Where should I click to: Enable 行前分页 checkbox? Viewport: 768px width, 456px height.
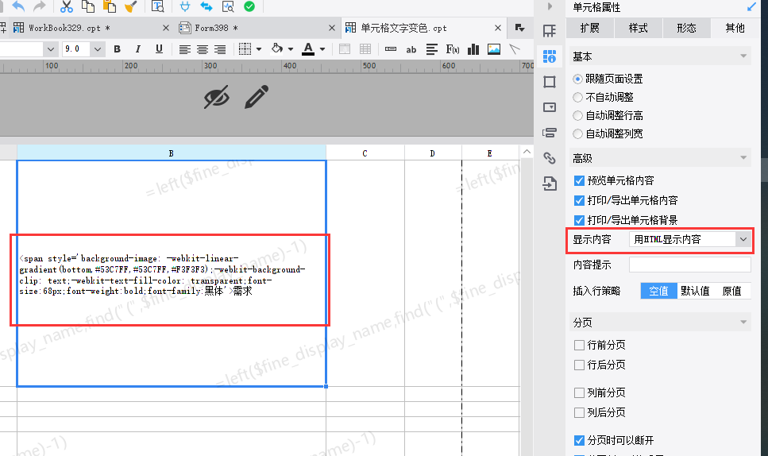579,346
